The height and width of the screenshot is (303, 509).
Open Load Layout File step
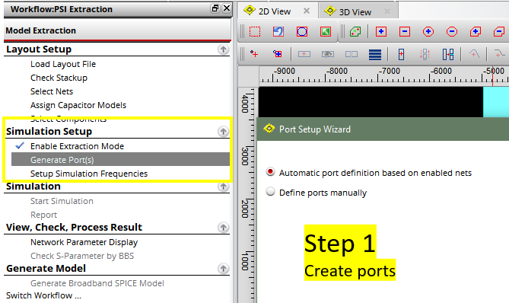63,64
